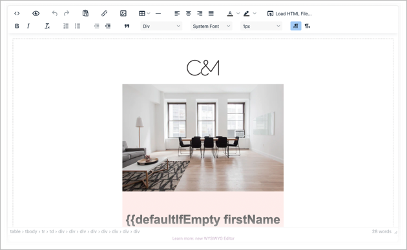Click the table icon
407x250 pixels.
[x=142, y=14]
